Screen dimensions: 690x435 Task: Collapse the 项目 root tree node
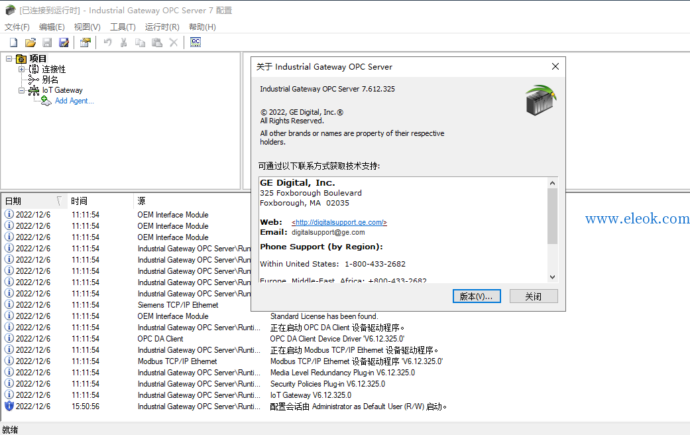pyautogui.click(x=9, y=58)
